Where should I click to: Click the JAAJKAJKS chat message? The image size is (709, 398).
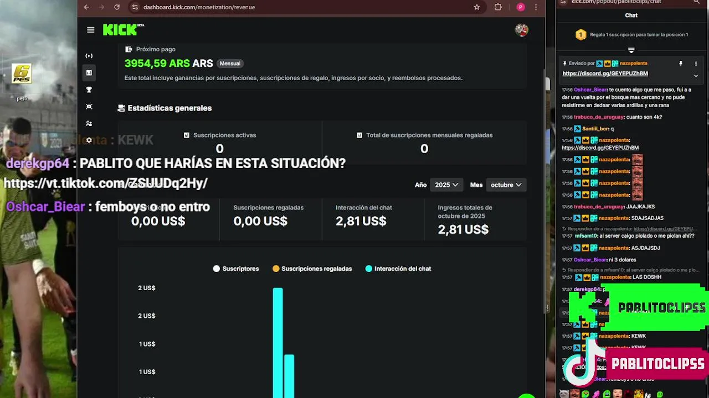pyautogui.click(x=640, y=207)
